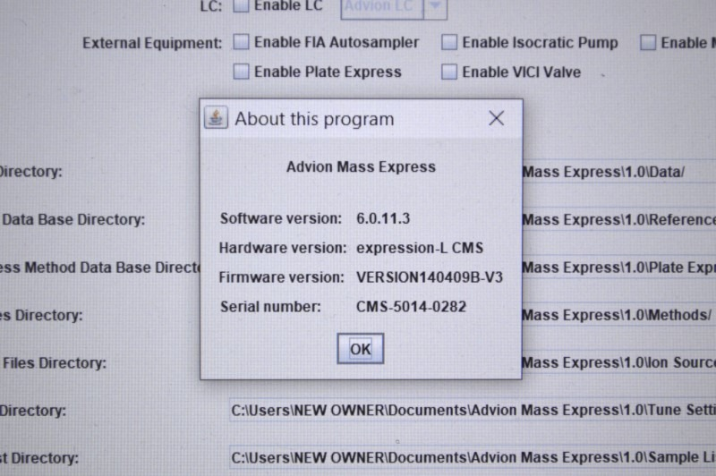Open the Advion LC dropdown
The image size is (716, 476).
pyautogui.click(x=435, y=7)
